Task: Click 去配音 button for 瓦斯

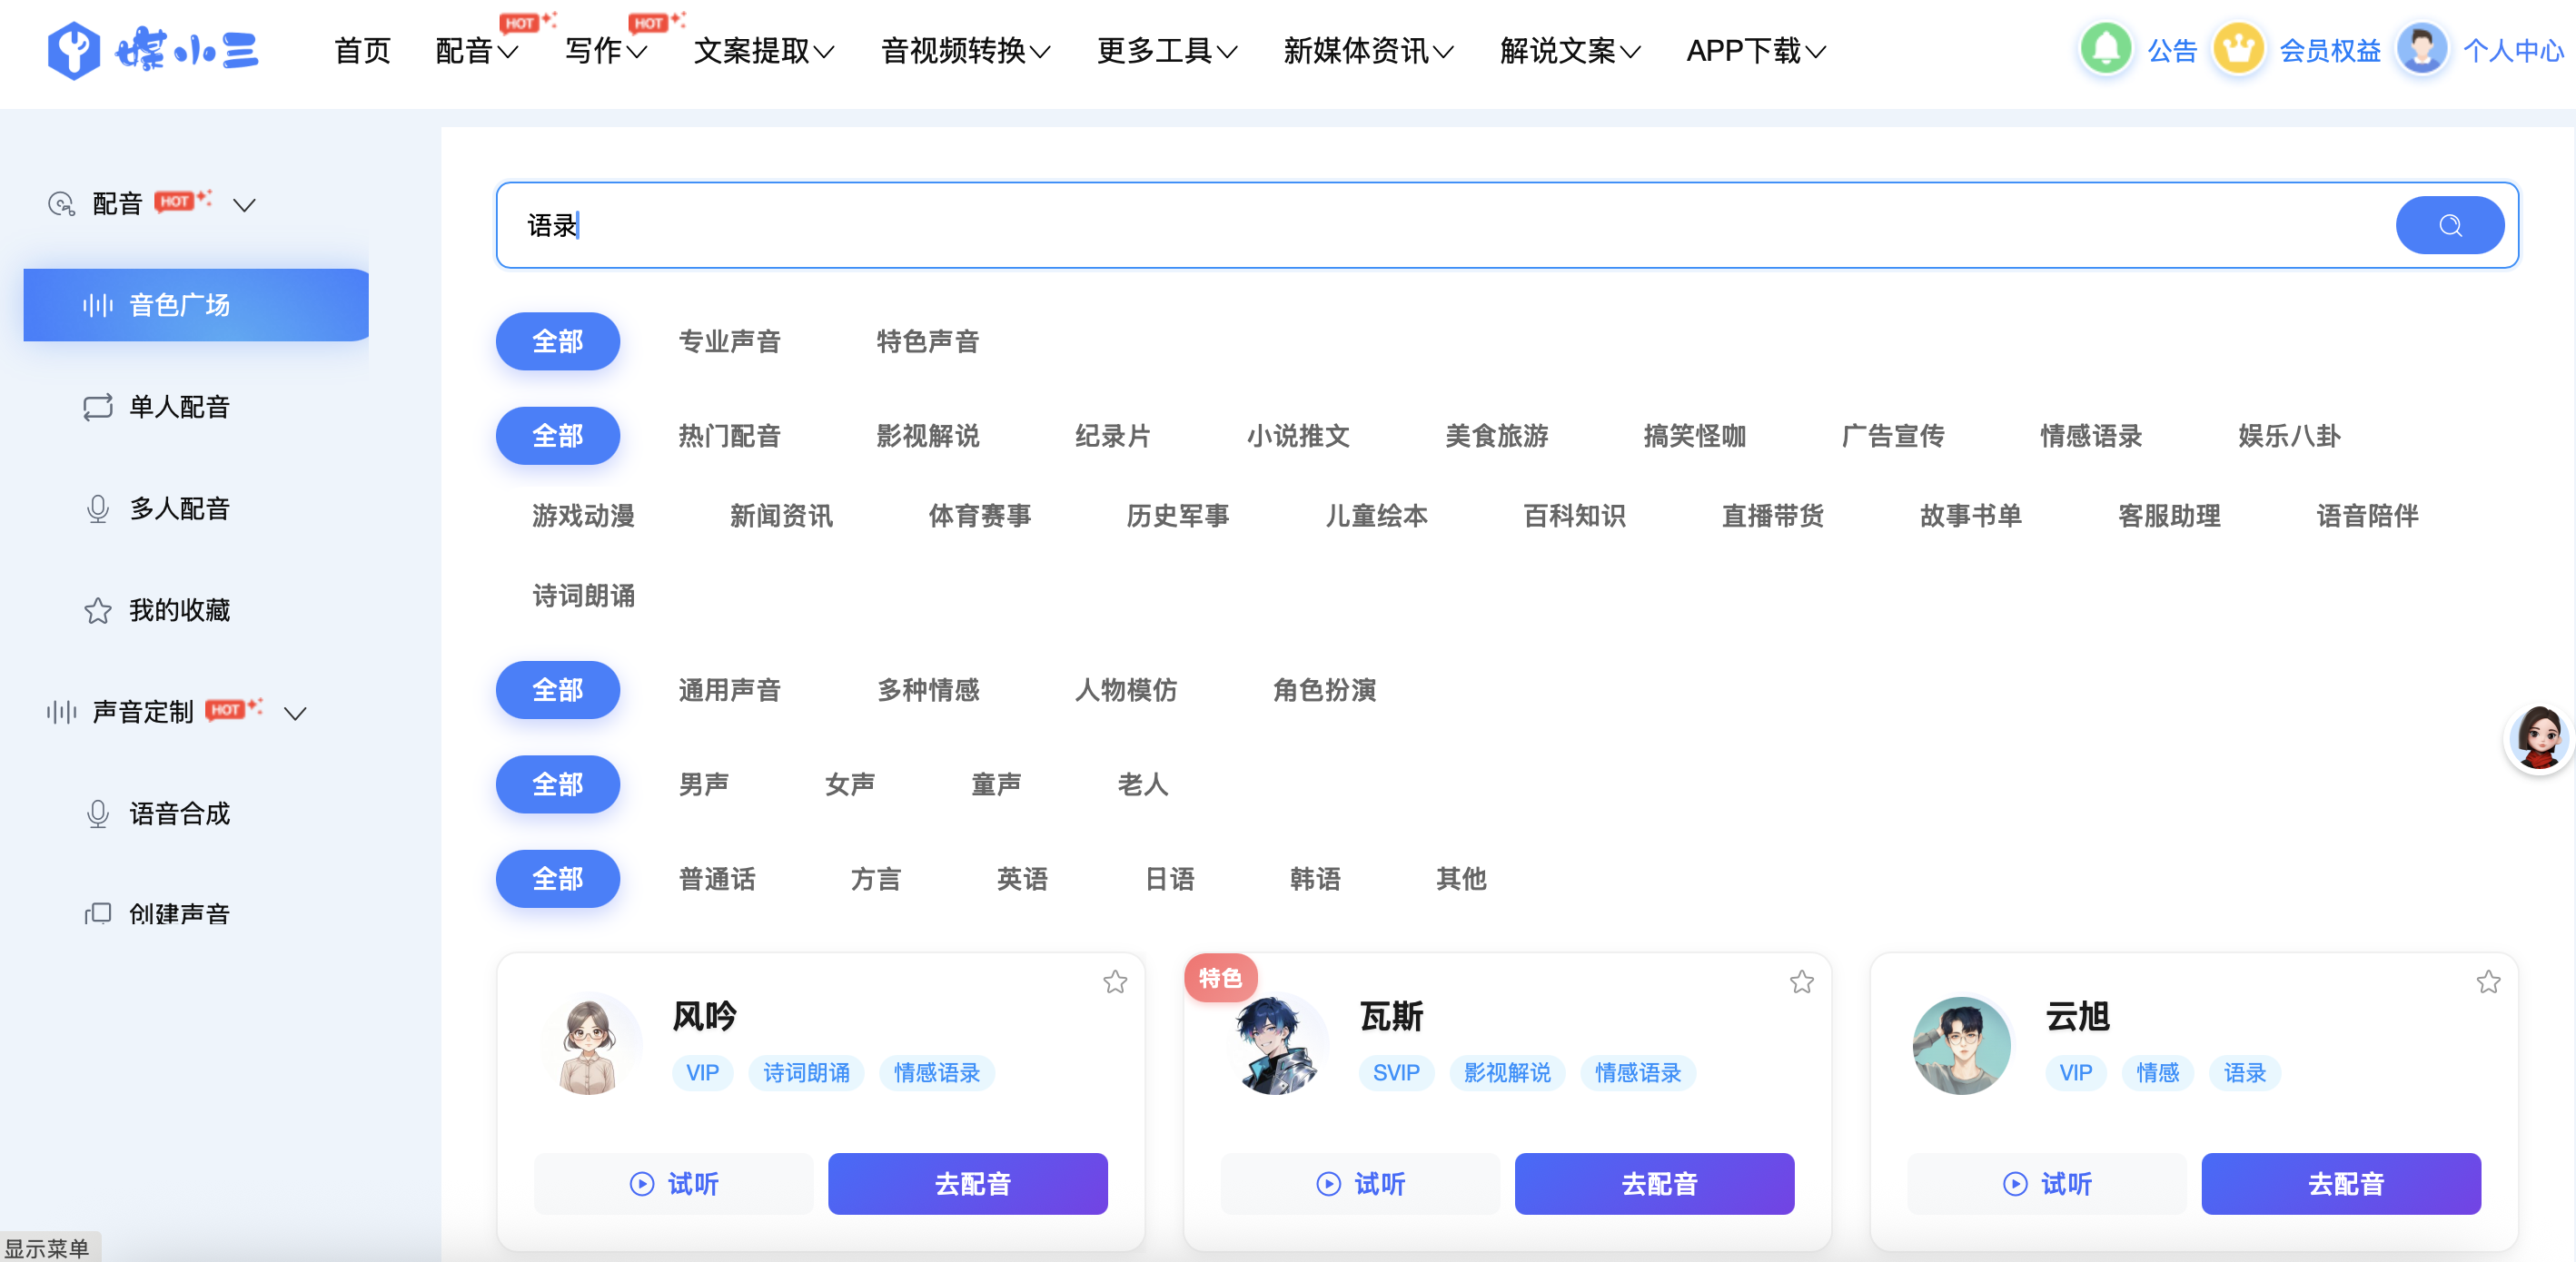Action: (x=1654, y=1184)
